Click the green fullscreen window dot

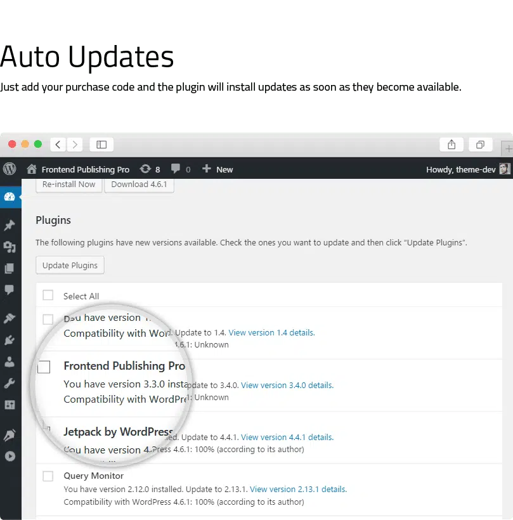click(38, 144)
